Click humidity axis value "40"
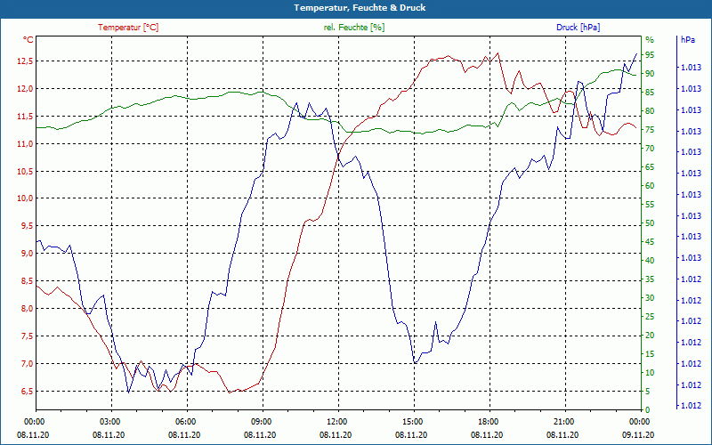Screen dimensions: 712x445 (650, 261)
